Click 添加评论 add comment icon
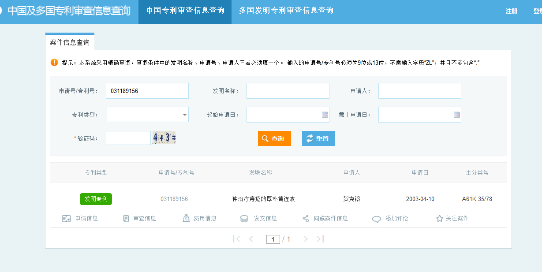Screen dimensions: 542x272 [x=376, y=219]
